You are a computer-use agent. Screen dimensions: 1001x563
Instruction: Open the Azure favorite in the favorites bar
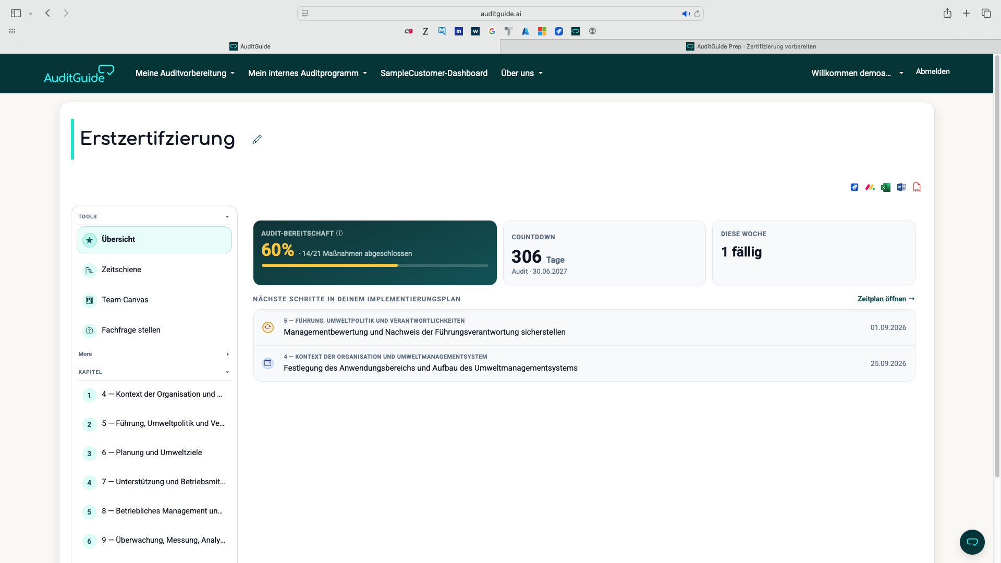[526, 31]
